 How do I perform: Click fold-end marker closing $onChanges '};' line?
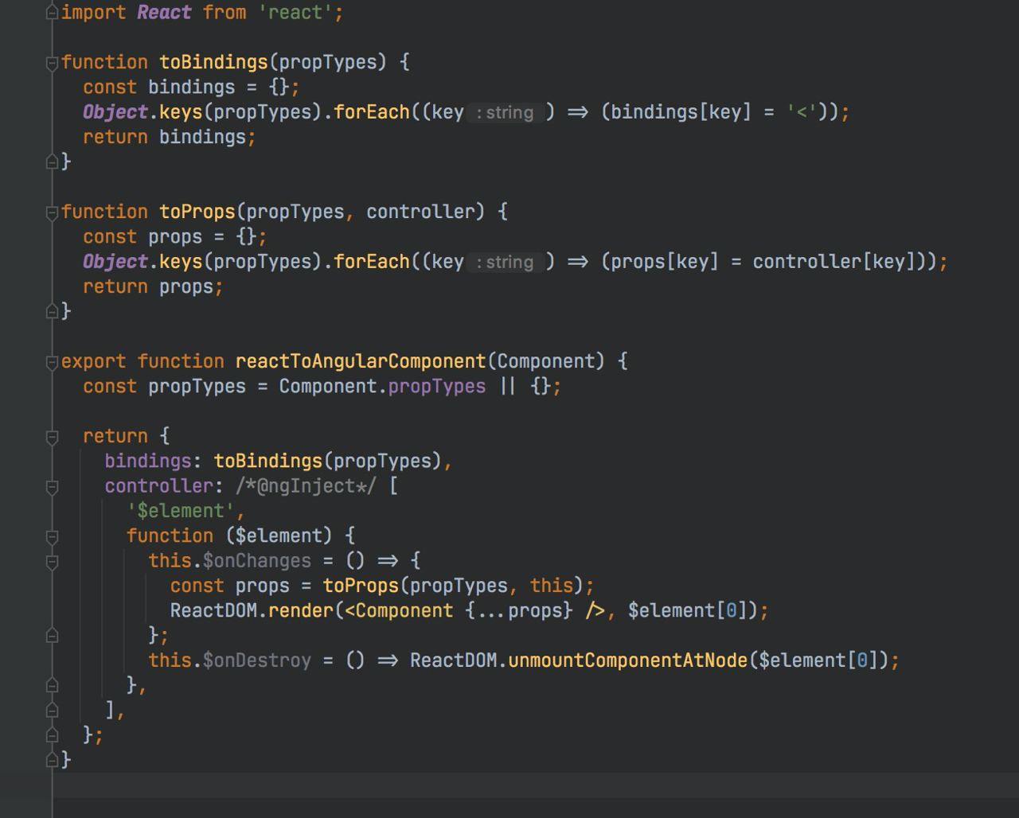52,636
